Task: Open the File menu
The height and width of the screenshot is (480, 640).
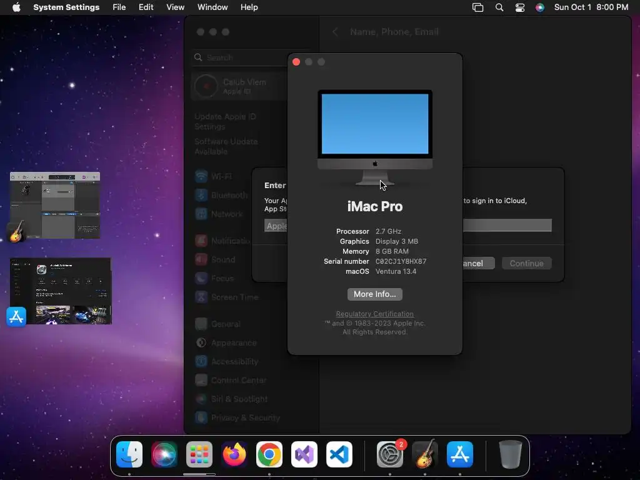Action: tap(119, 7)
